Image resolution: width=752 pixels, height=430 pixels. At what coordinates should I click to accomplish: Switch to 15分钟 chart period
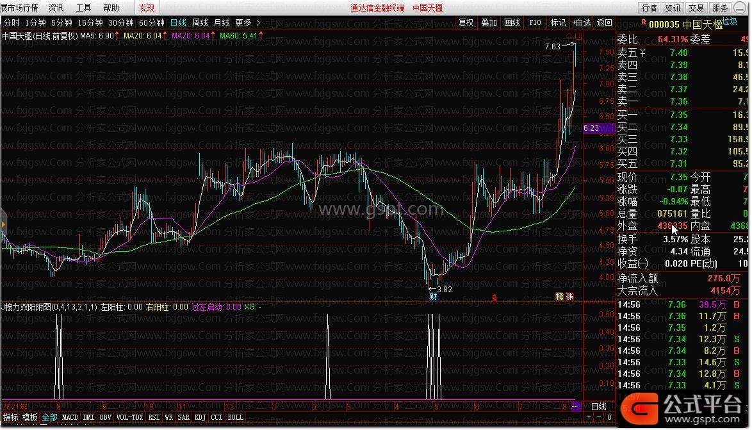[x=90, y=22]
